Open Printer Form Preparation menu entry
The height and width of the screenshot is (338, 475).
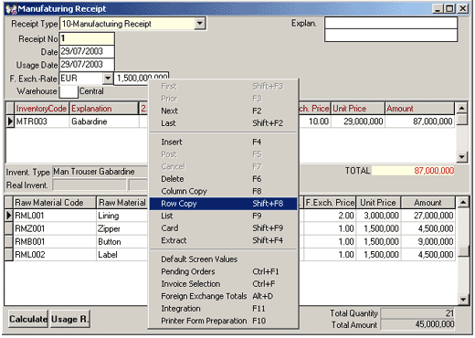click(223, 321)
